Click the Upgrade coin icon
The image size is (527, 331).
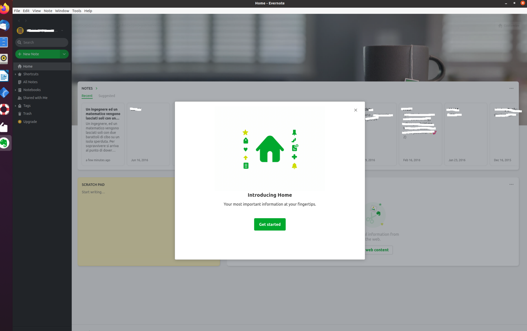click(20, 122)
